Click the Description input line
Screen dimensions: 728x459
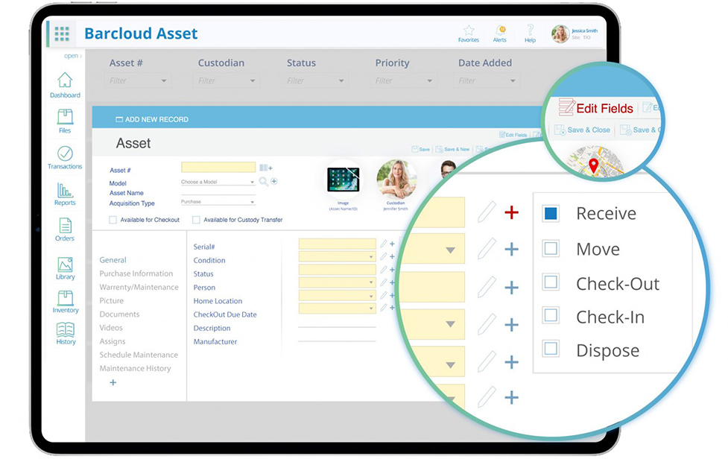coord(337,327)
